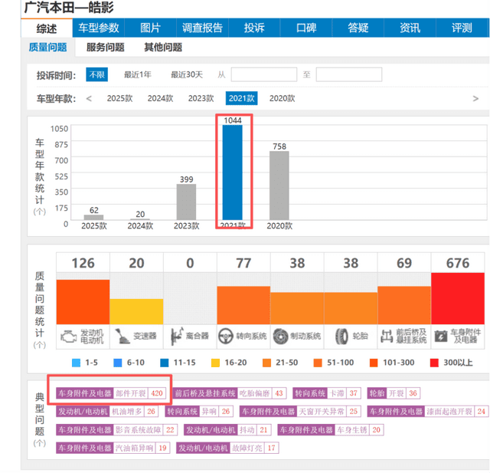The image size is (490, 473).
Task: Click the engine/motor icon
Action: (69, 335)
